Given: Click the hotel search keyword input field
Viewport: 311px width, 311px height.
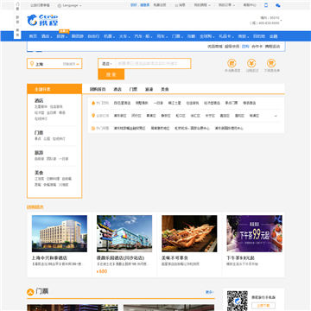Looking at the screenshot, I should point(153,64).
